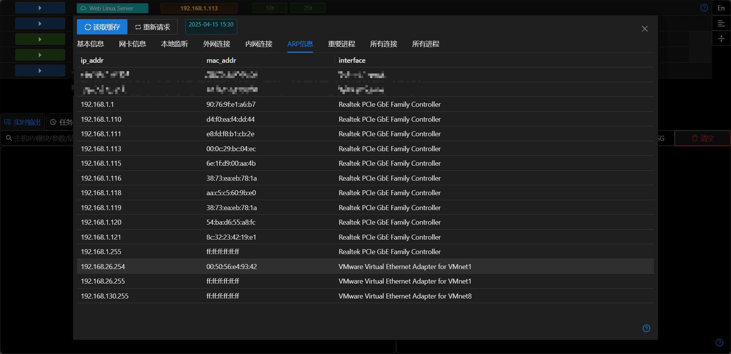Open the 重要进程 tab
This screenshot has width=731, height=354.
click(341, 44)
